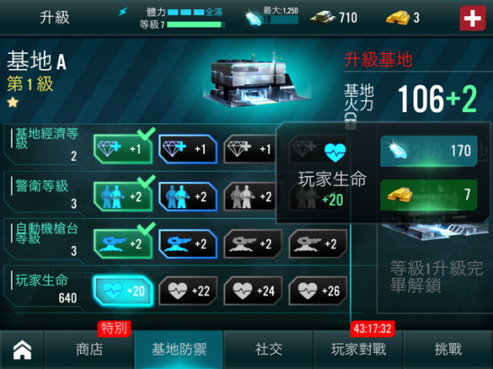Screen dimensions: 493x369
Task: Tap the checked green diamond +1 tile
Action: (x=123, y=149)
